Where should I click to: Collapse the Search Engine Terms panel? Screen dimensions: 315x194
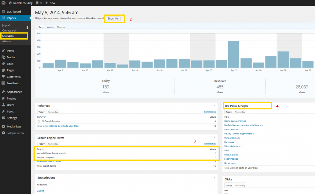[214, 138]
